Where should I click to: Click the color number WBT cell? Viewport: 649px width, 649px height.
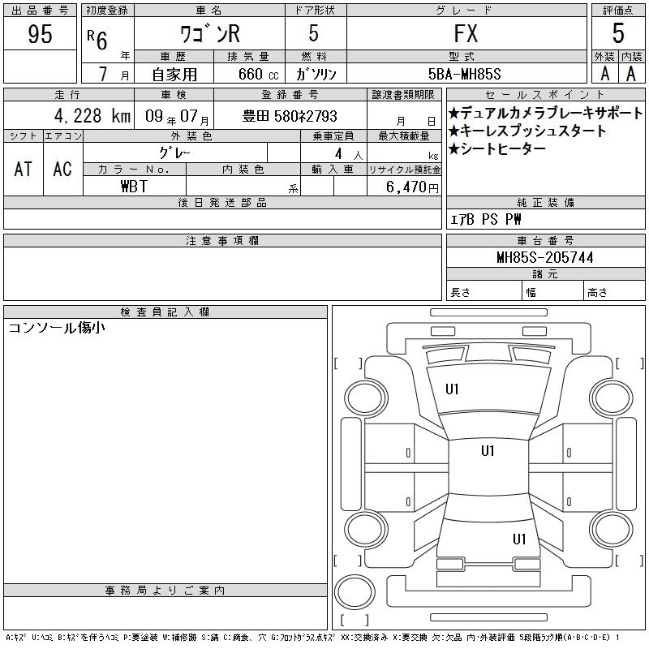pos(135,186)
